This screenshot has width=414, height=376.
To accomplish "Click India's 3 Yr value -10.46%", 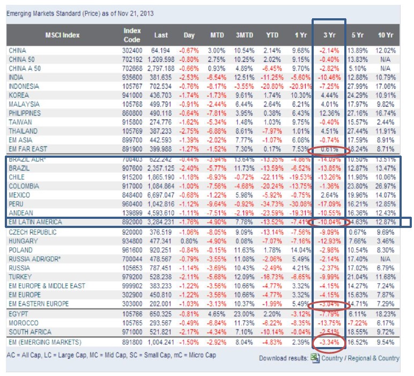I will point(329,77).
